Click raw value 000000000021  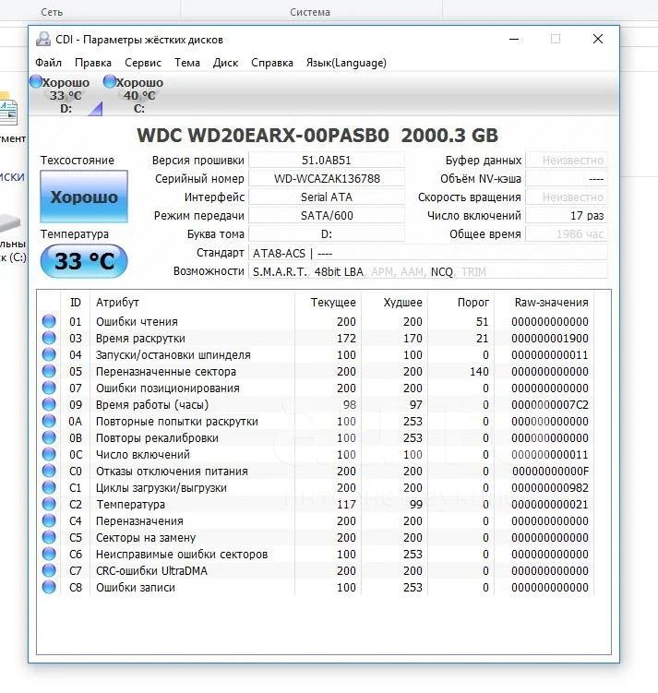point(550,504)
